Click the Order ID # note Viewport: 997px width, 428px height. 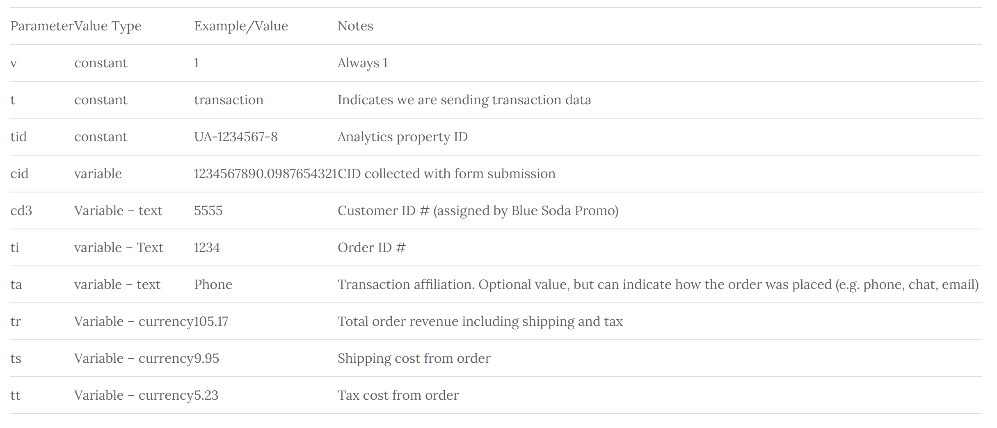(x=372, y=247)
